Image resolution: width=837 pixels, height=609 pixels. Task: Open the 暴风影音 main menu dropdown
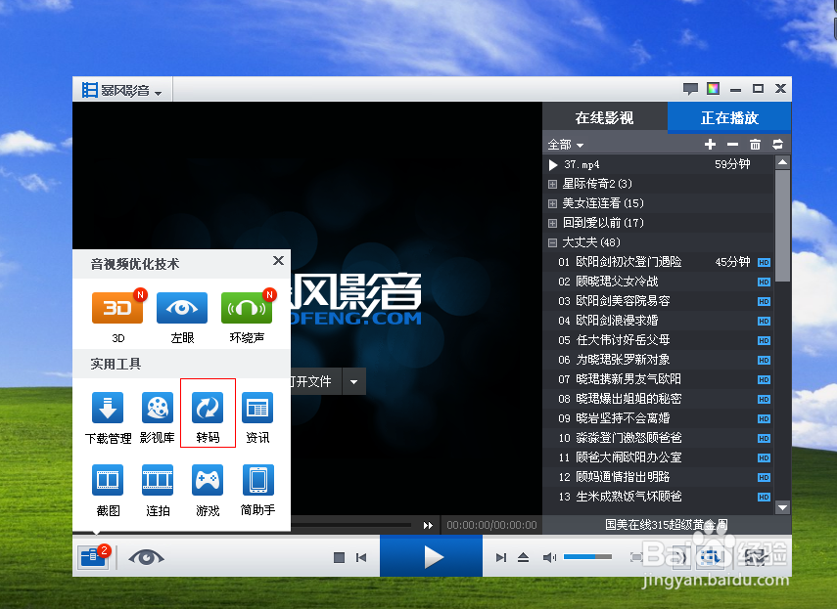122,90
